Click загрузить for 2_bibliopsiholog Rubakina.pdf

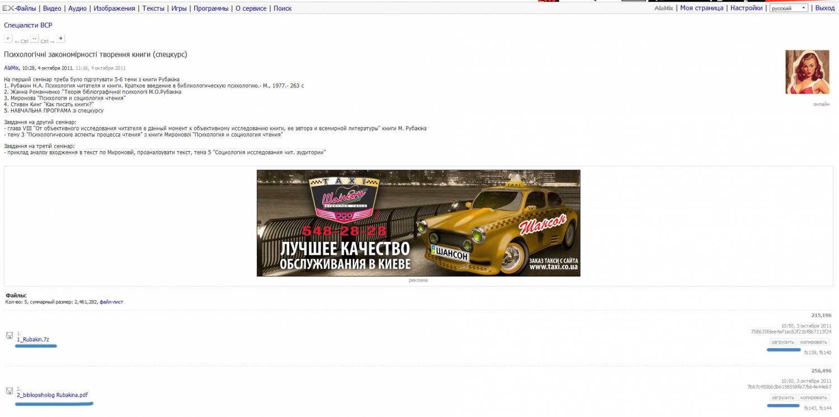click(x=783, y=397)
